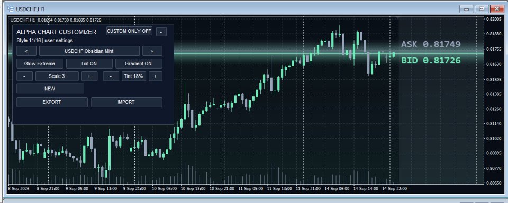The width and height of the screenshot is (508, 203).
Task: Click the IMPORT button
Action: click(126, 102)
